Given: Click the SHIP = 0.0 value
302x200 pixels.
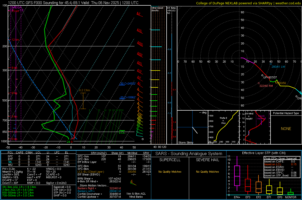Looking at the screenshot, I should point(60,195).
